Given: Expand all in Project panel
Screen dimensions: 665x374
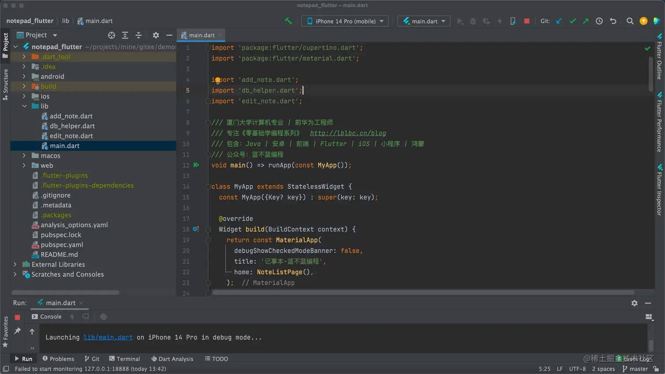Looking at the screenshot, I should pos(125,35).
